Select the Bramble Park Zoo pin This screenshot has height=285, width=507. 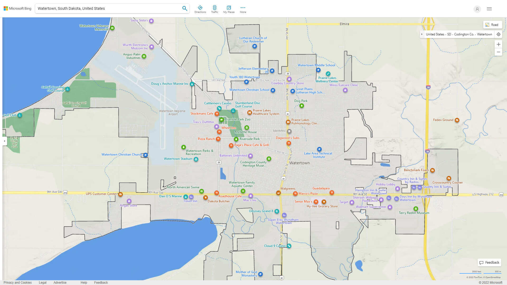[x=222, y=120]
